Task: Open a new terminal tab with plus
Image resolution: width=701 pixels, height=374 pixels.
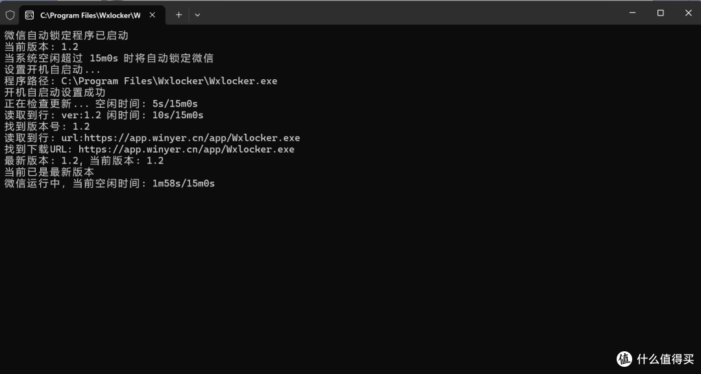Action: [179, 15]
